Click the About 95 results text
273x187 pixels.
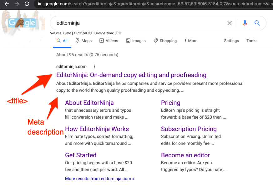tap(87, 55)
